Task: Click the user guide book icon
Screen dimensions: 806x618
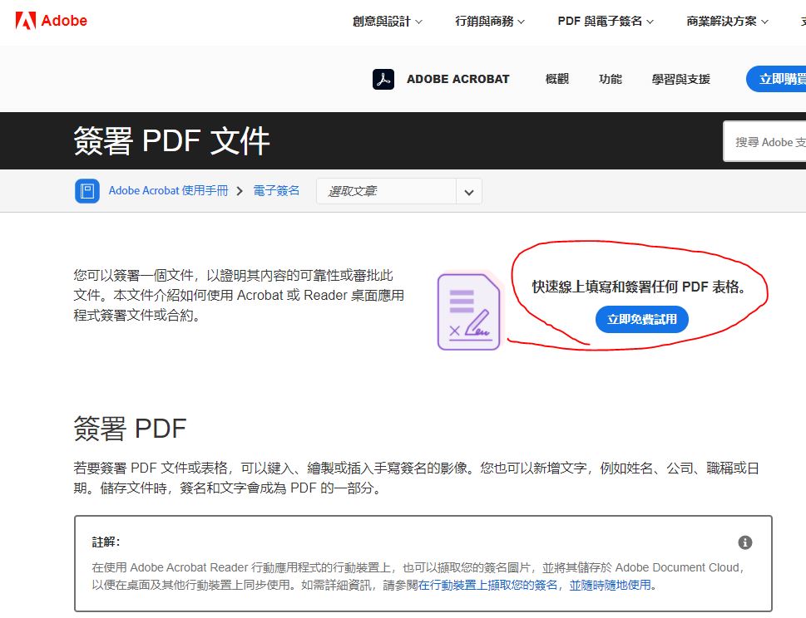Action: pyautogui.click(x=87, y=191)
